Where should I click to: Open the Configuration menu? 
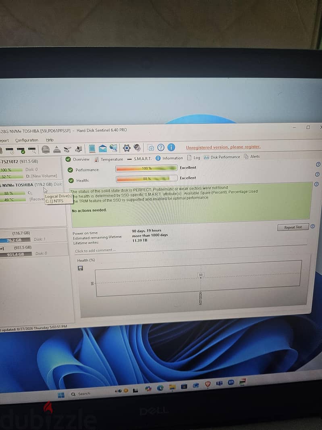[x=27, y=140]
